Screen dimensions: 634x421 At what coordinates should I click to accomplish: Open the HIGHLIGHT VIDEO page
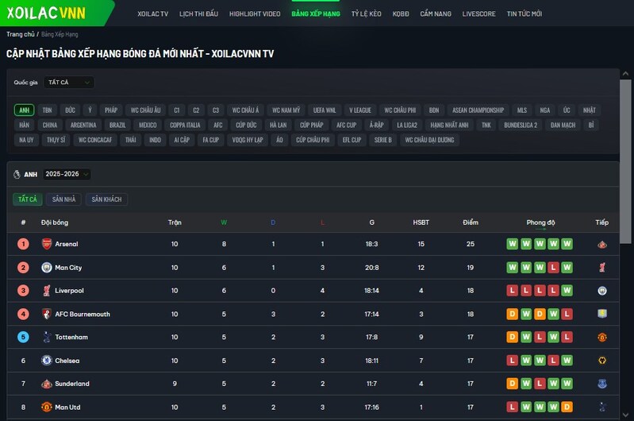click(x=255, y=14)
